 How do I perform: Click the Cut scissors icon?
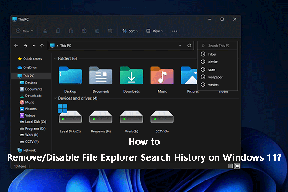[45, 31]
